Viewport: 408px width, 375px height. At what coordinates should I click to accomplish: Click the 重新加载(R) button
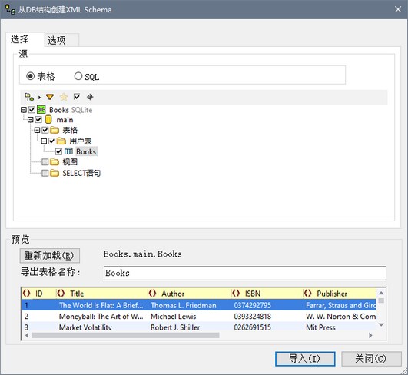click(49, 256)
